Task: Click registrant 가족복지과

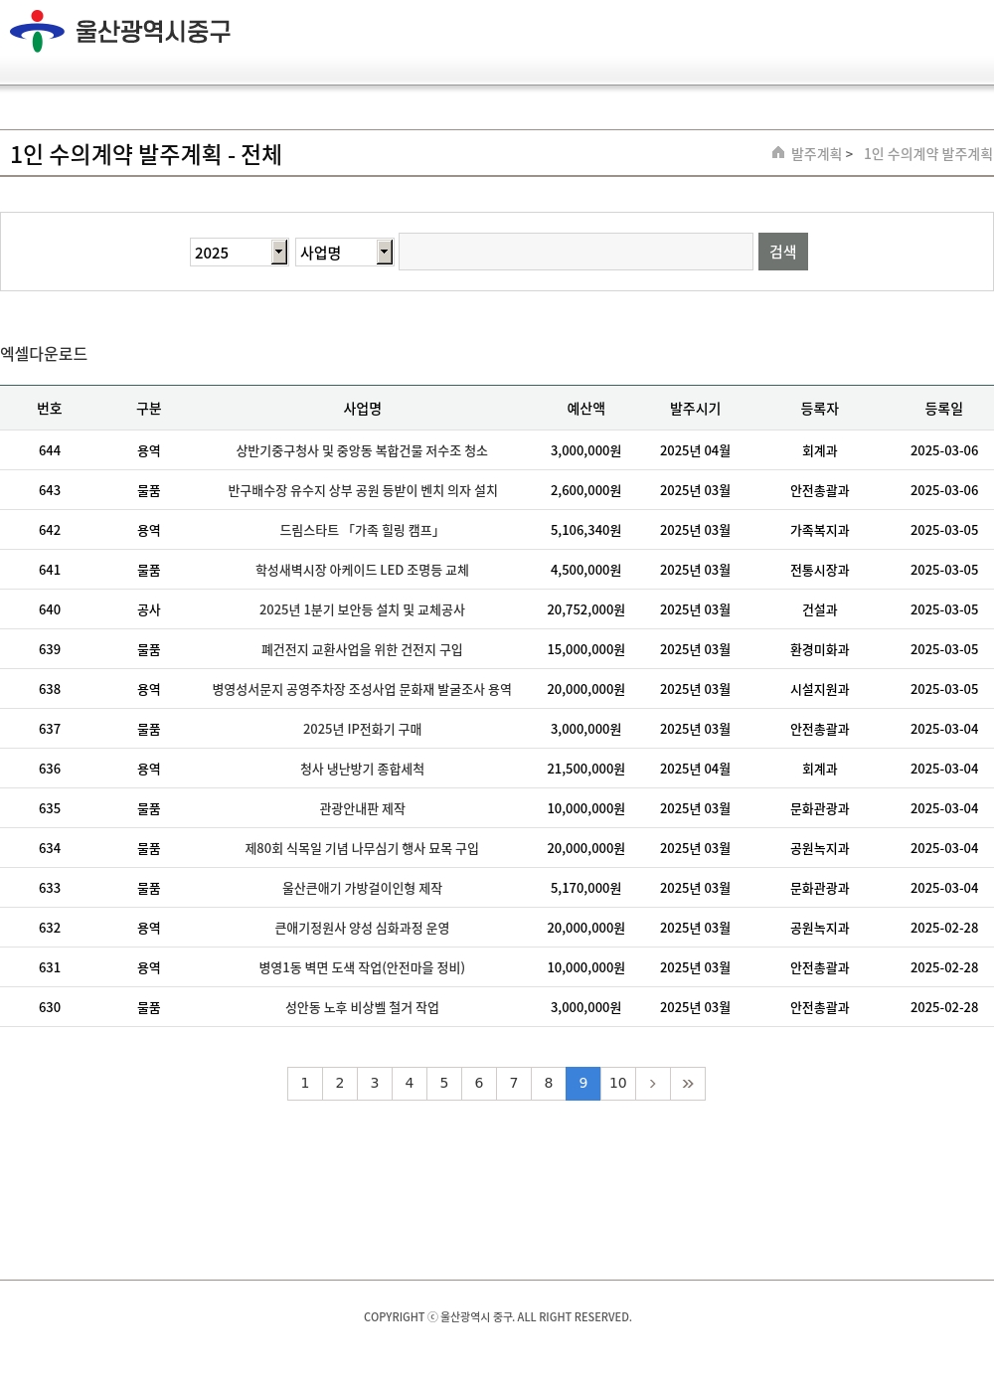Action: coord(820,530)
